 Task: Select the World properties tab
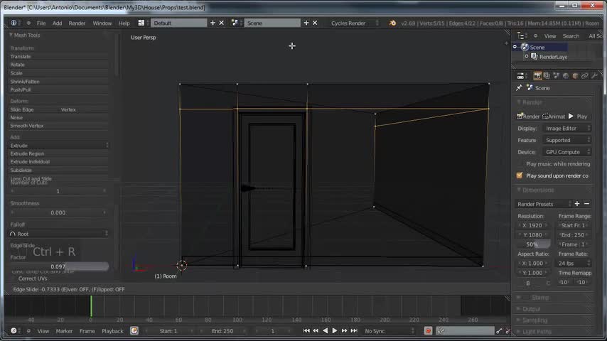(x=566, y=76)
